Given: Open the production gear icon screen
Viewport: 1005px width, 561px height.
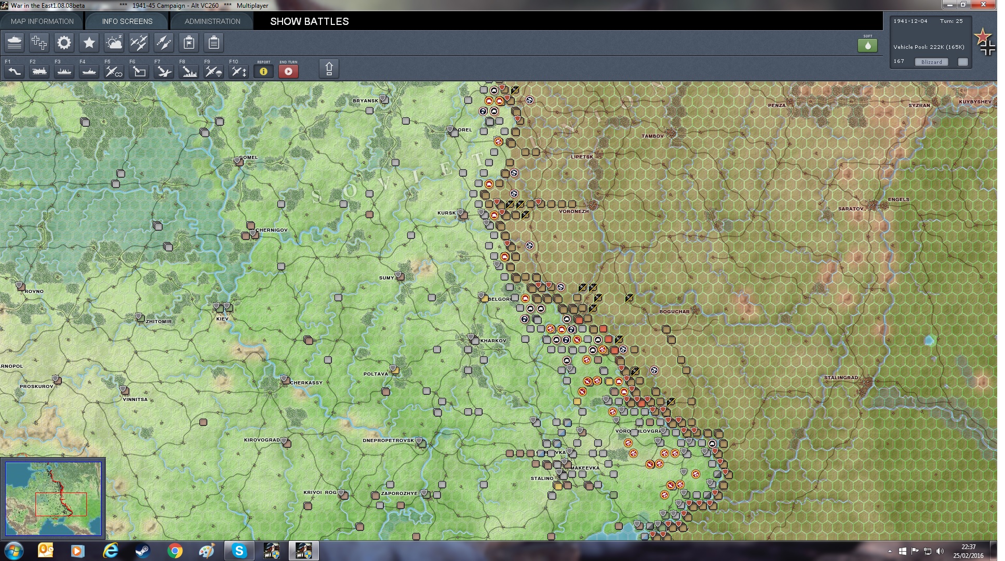Looking at the screenshot, I should coord(64,43).
